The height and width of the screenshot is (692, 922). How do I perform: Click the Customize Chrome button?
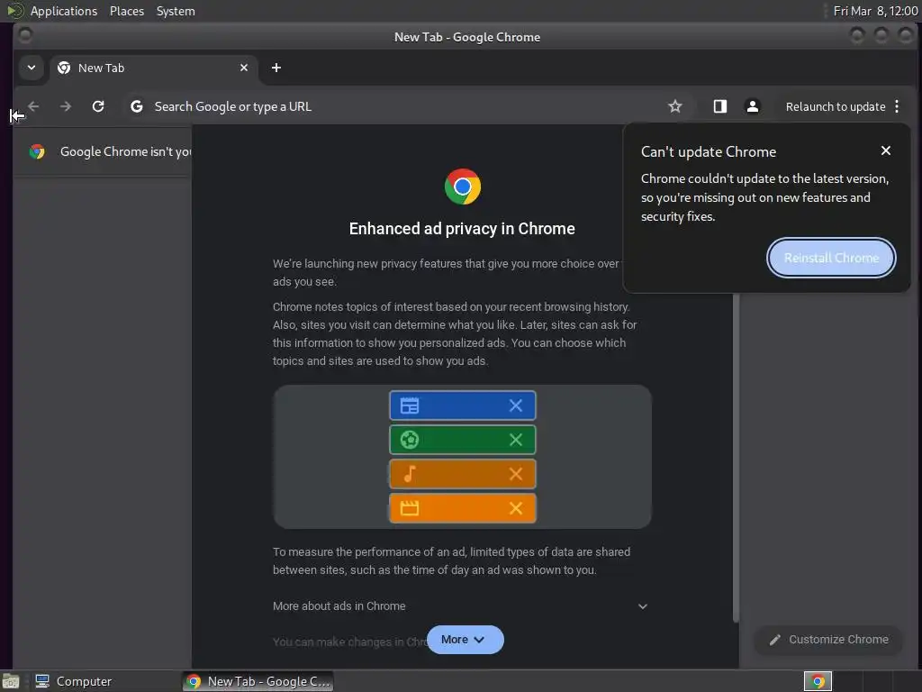[x=828, y=640]
